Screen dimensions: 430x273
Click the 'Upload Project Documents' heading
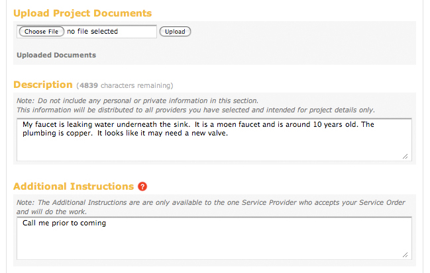tap(83, 13)
